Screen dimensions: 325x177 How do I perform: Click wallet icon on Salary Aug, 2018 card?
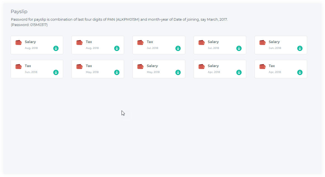click(18, 43)
